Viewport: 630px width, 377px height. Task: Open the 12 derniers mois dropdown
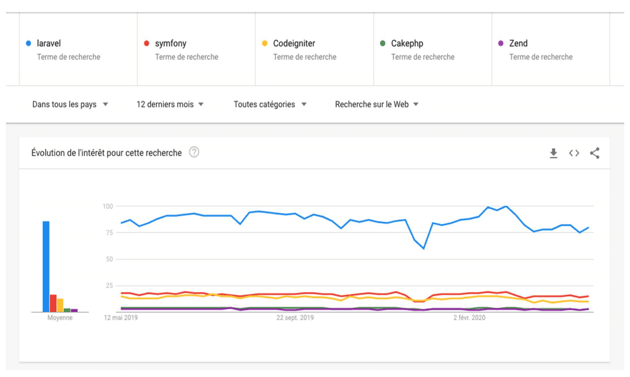pyautogui.click(x=170, y=105)
